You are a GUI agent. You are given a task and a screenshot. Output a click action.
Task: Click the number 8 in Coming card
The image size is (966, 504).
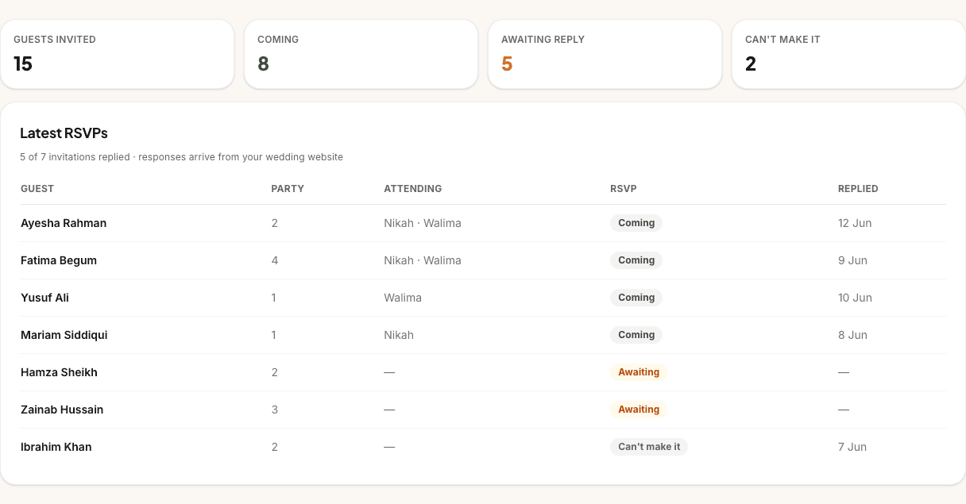tap(263, 64)
